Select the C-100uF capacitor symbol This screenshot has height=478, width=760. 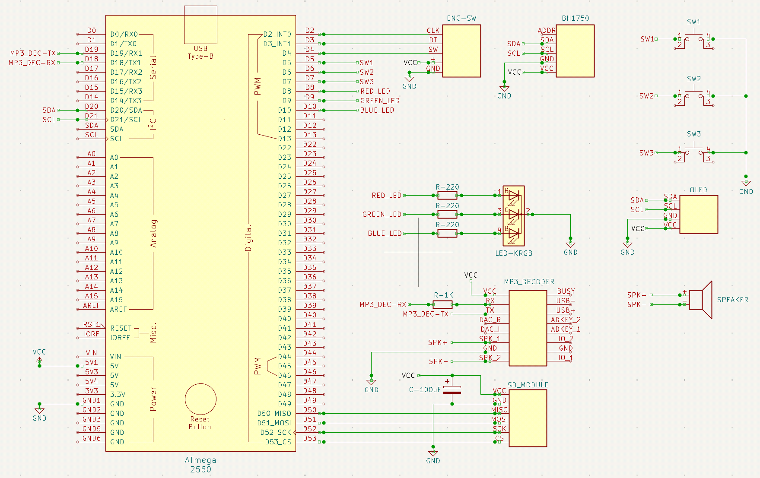pos(452,390)
